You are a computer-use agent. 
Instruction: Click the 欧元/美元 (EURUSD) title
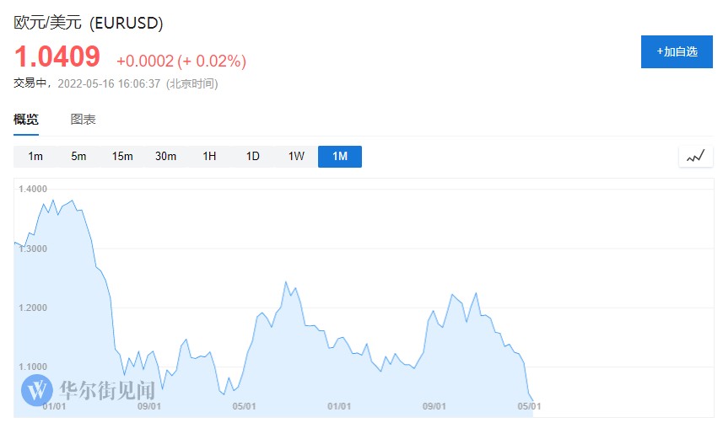point(89,23)
